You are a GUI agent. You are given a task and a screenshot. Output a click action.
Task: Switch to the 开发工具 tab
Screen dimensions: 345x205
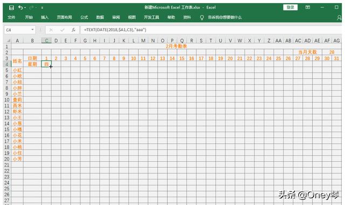[x=151, y=17]
